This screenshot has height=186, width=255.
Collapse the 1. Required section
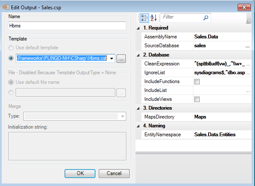(139, 28)
